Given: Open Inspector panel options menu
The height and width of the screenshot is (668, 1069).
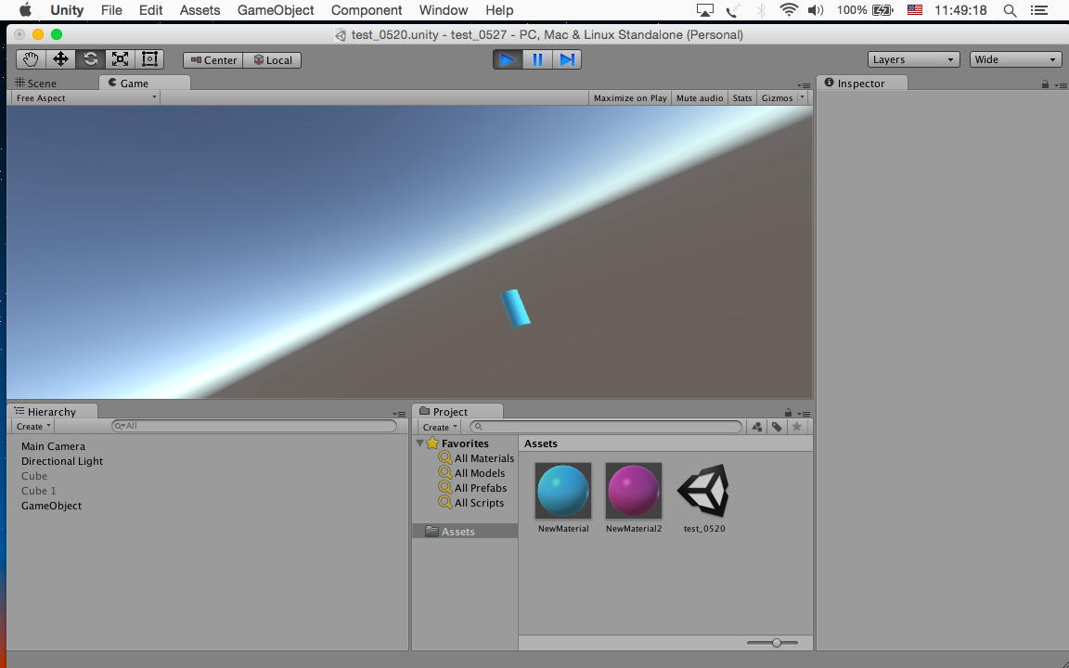Looking at the screenshot, I should (x=1060, y=85).
